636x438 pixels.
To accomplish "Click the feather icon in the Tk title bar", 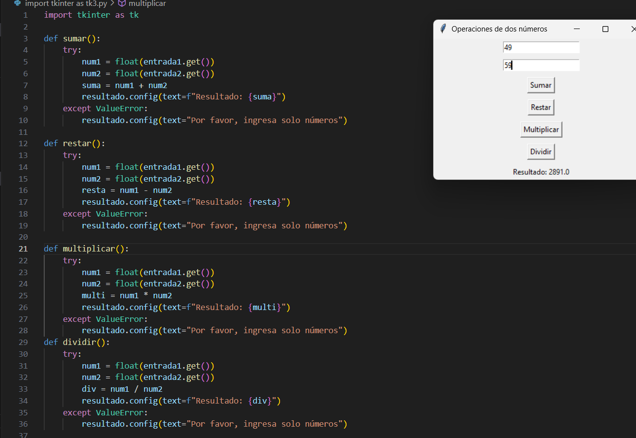I will pos(443,29).
